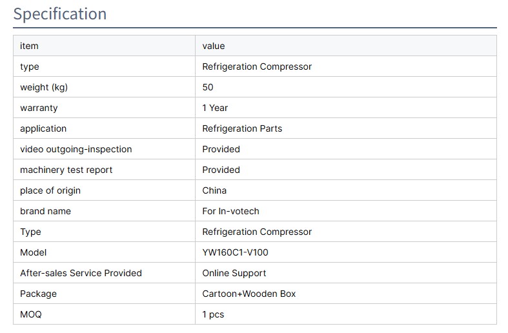The image size is (508, 333).
Task: Click the MOQ value '1 pcs'
Action: [213, 314]
